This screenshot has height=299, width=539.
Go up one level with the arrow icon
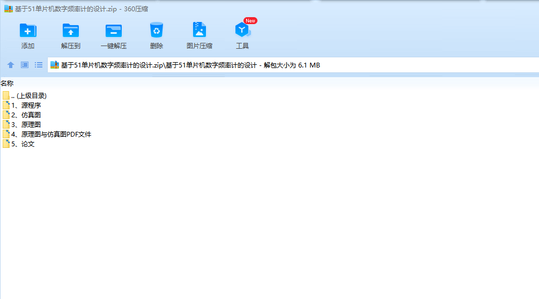pos(11,65)
